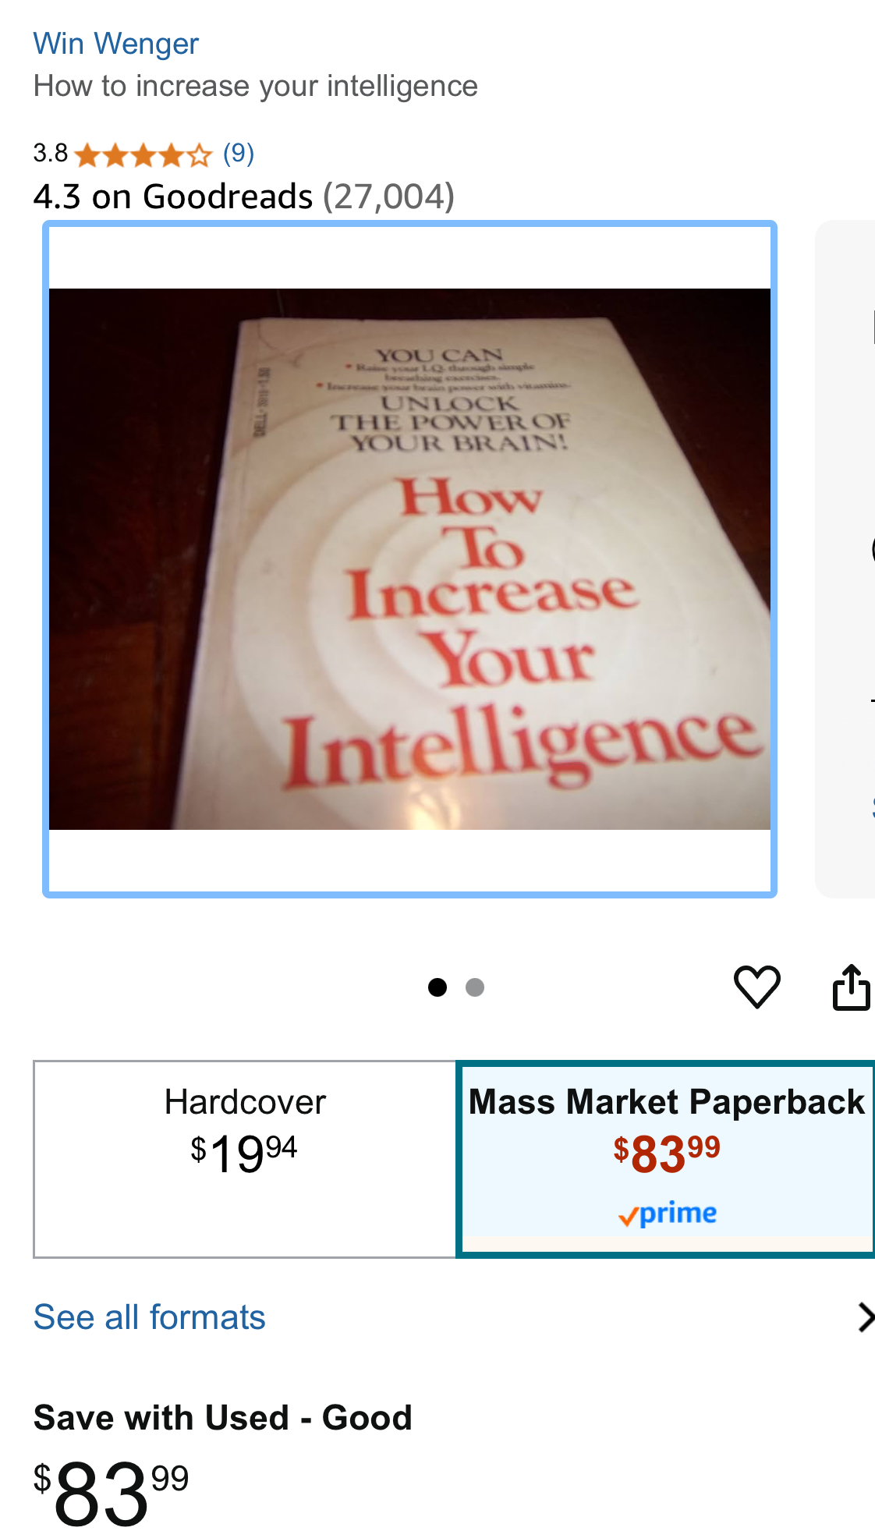Open the Goodreads 4.3 rating text
875x1538 pixels.
pyautogui.click(x=173, y=197)
